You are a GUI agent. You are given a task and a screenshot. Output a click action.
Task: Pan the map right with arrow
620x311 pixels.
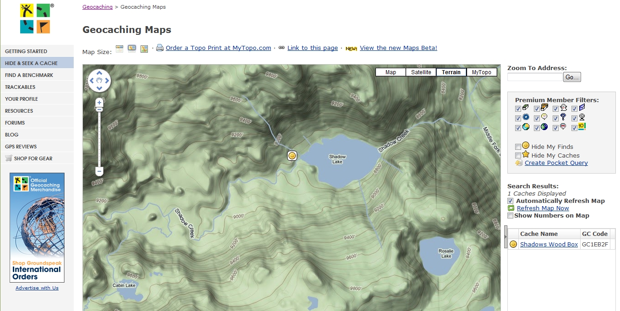108,81
